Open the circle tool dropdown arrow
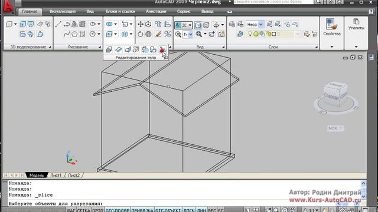Viewport: 378px width, 212px height. tap(99, 34)
